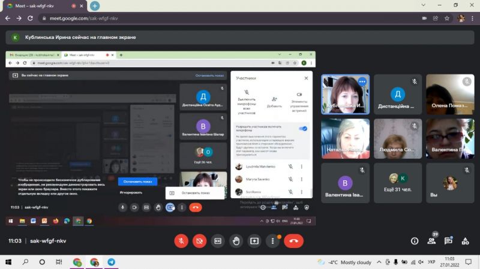Click mute all microphones in shared panel
Viewport: 480px width, 269px height.
[x=247, y=102]
